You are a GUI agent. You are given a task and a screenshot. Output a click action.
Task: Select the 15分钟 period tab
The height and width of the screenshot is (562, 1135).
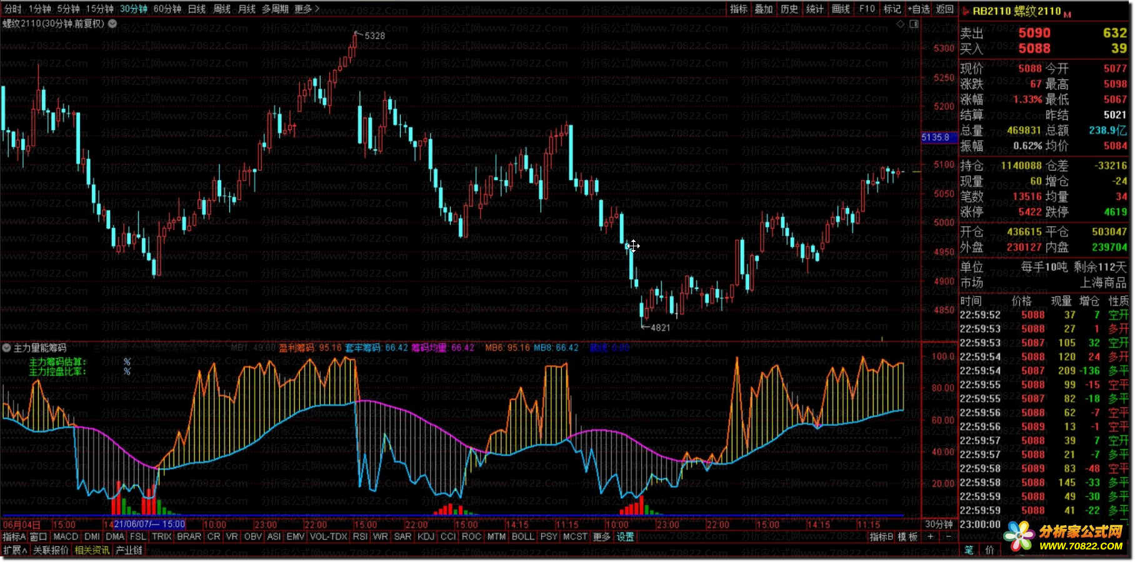click(x=99, y=9)
